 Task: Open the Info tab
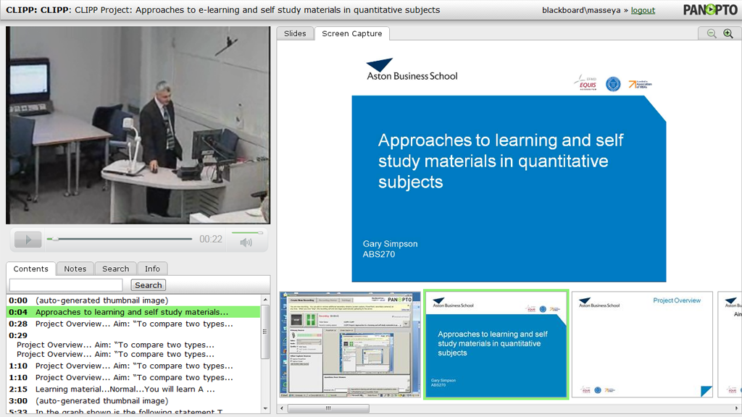coord(152,269)
